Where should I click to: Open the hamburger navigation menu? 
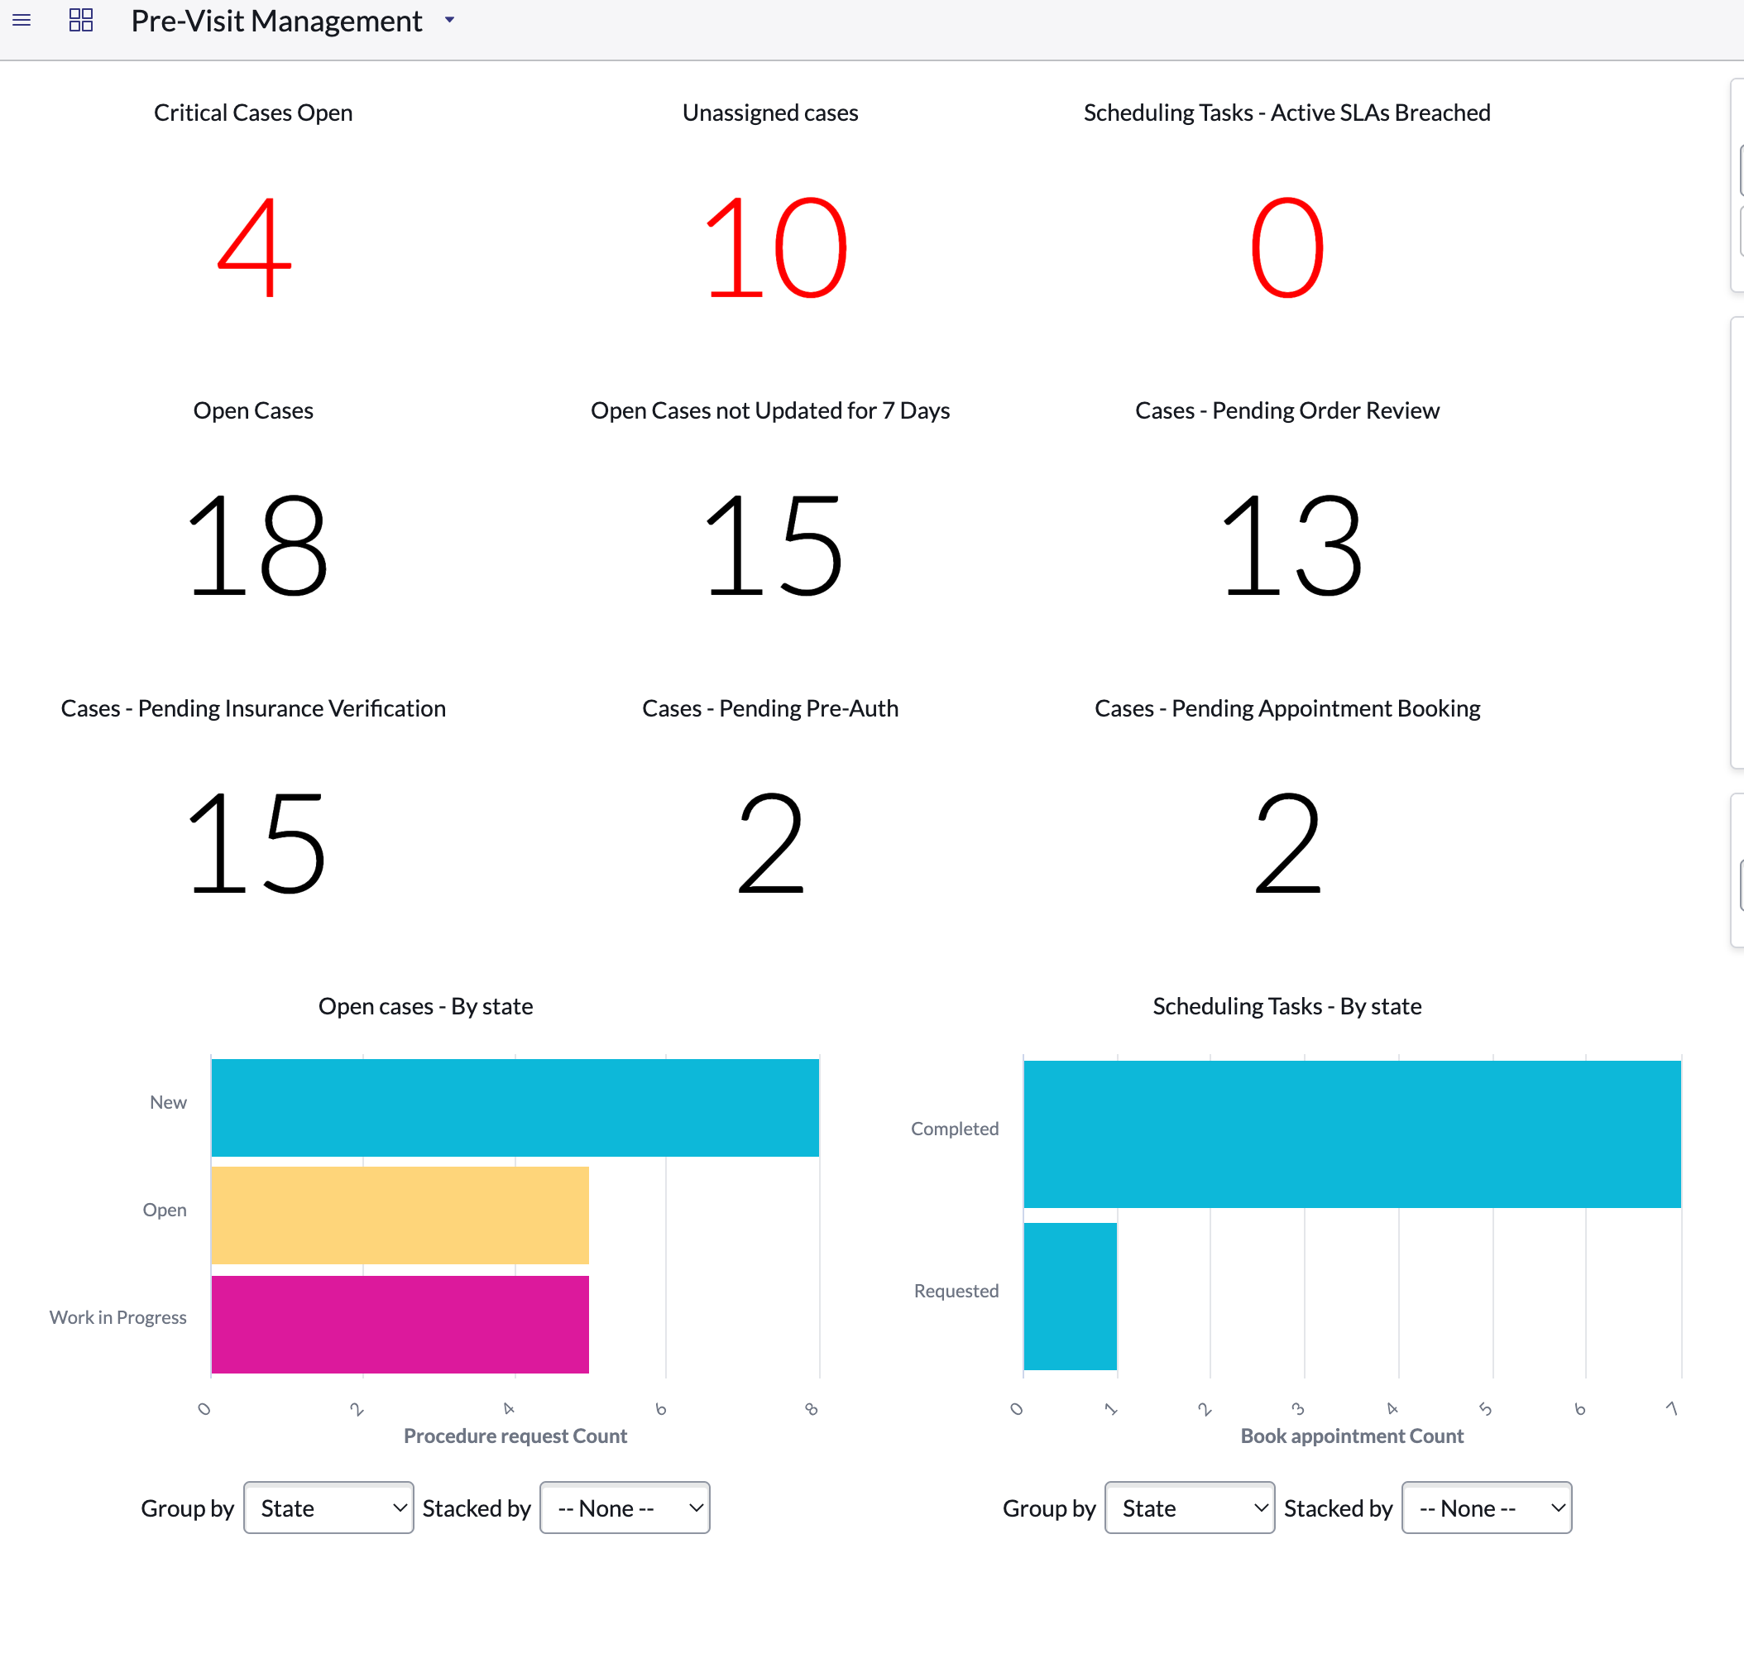pyautogui.click(x=22, y=20)
